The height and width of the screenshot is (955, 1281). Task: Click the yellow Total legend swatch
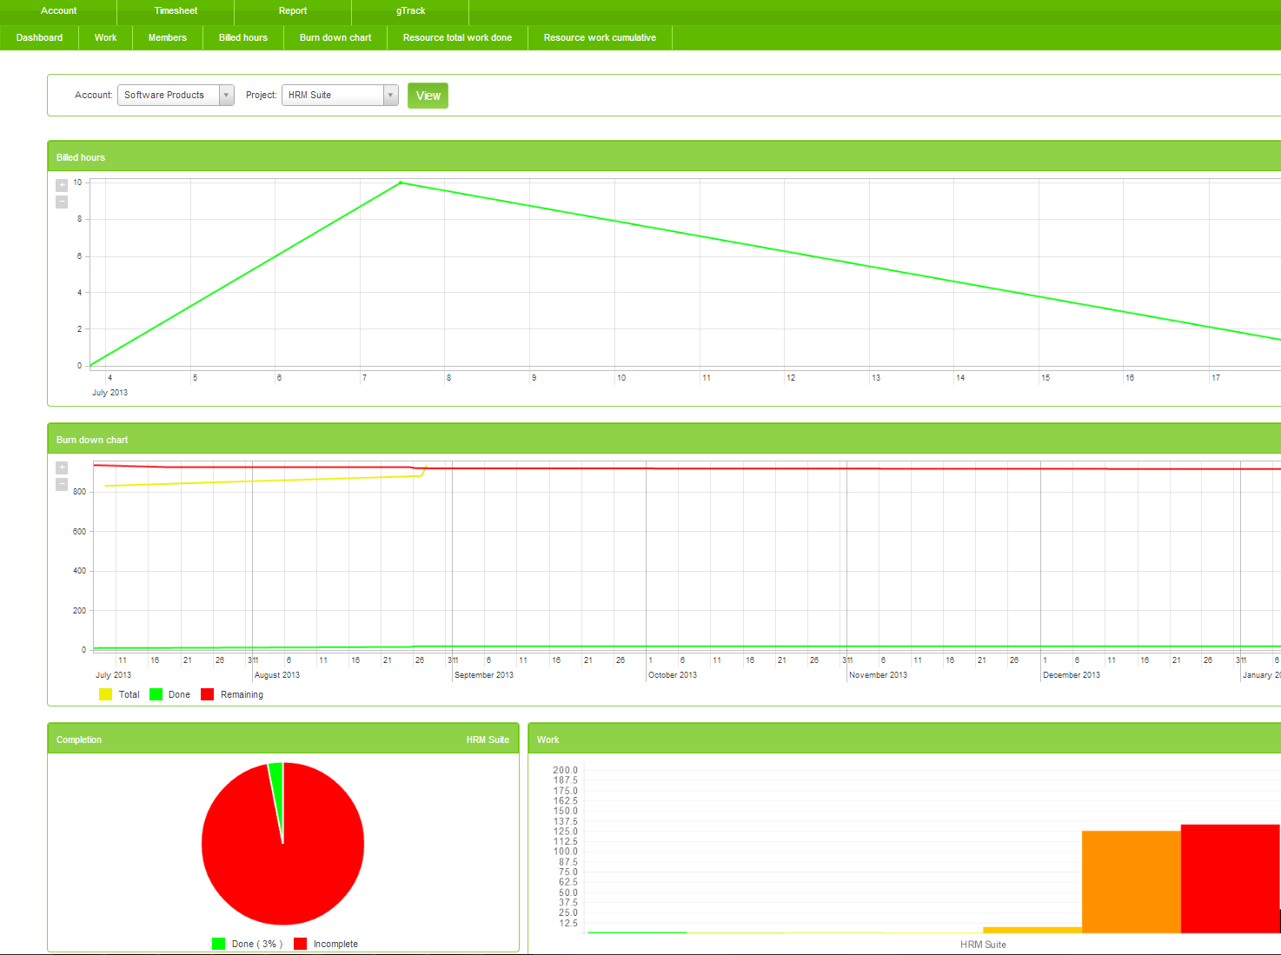(x=106, y=694)
